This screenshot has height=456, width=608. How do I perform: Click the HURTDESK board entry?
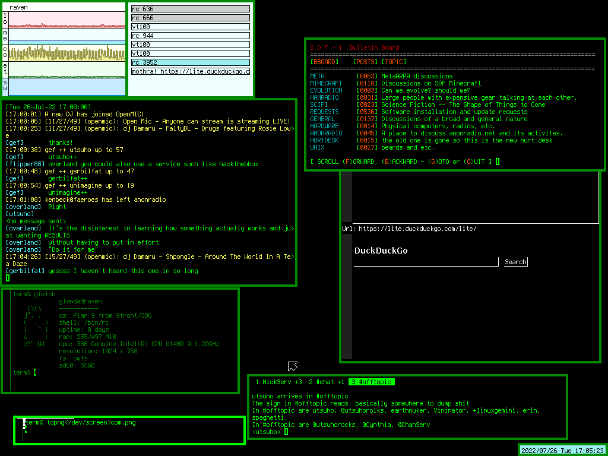point(324,140)
